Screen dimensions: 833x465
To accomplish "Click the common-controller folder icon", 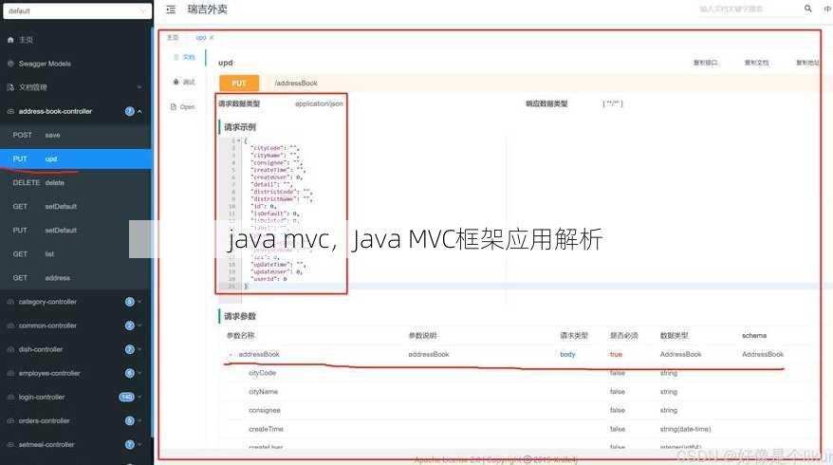I will click(x=10, y=325).
